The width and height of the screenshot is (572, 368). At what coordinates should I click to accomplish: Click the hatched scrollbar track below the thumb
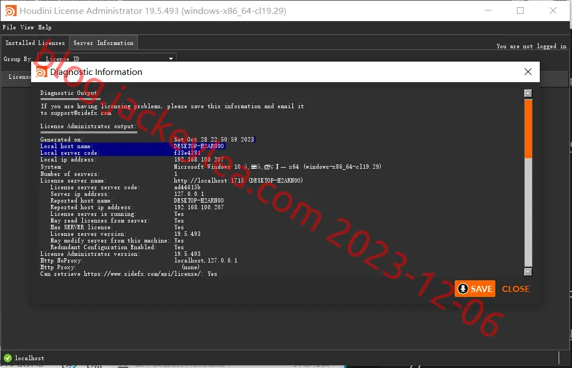528,213
